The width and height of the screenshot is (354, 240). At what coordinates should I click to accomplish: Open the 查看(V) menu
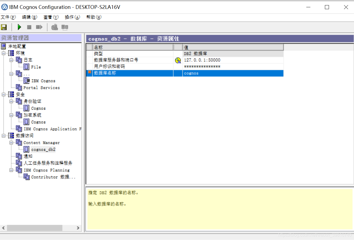pos(51,17)
